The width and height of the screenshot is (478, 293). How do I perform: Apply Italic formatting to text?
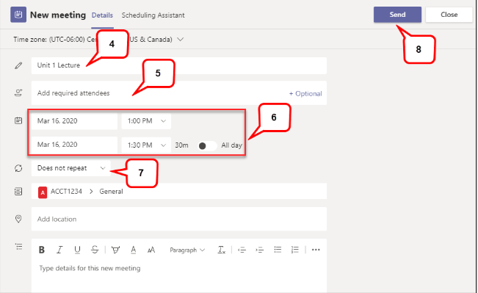click(59, 250)
